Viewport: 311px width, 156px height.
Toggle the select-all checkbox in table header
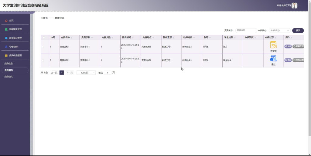click(44, 38)
